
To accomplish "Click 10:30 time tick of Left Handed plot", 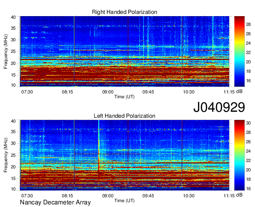I will point(189,196).
